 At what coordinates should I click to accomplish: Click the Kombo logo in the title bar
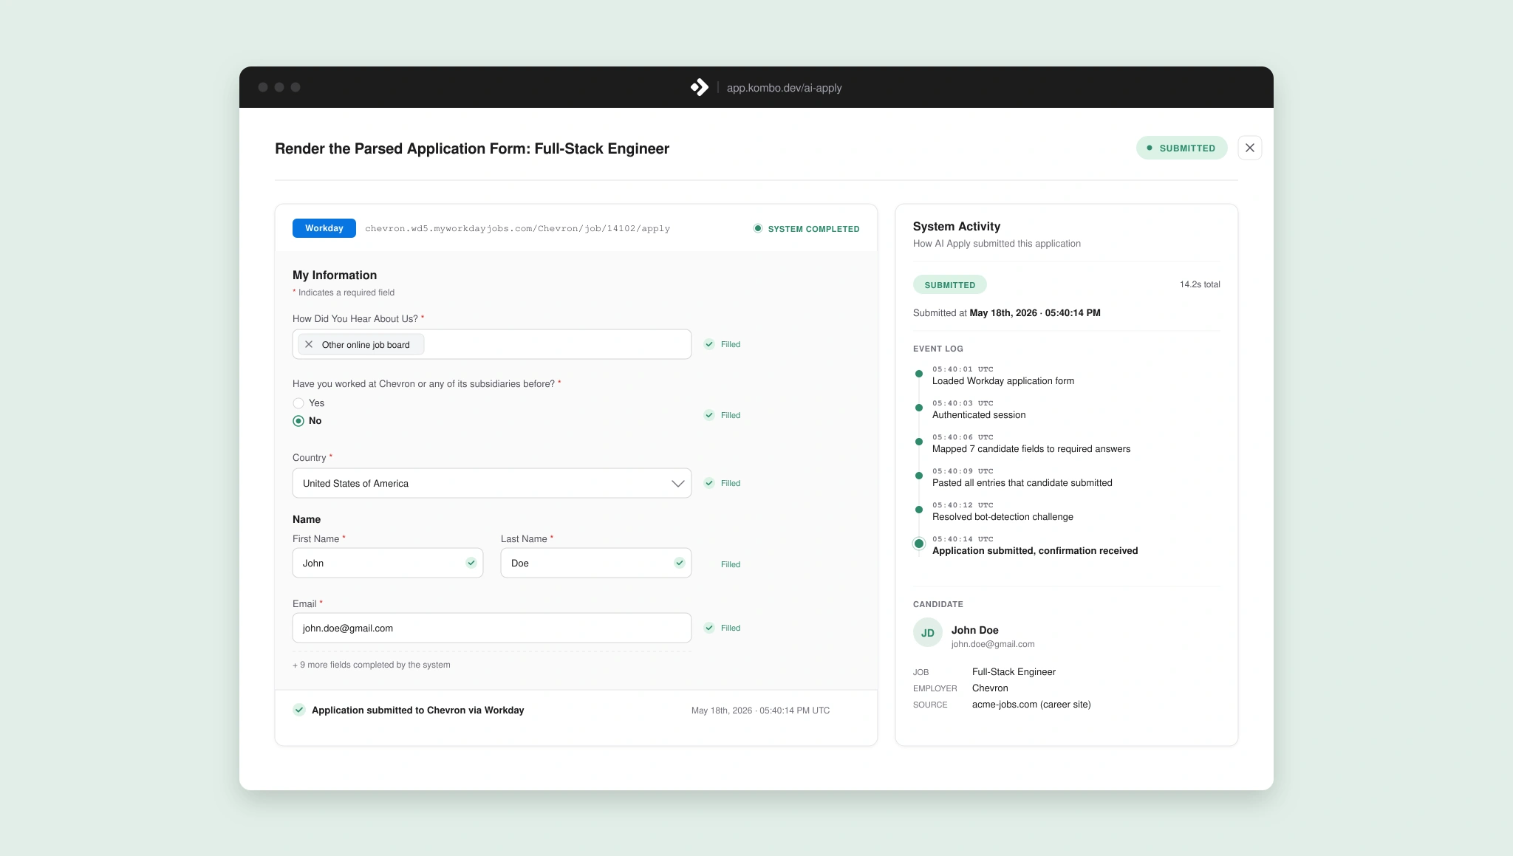699,87
